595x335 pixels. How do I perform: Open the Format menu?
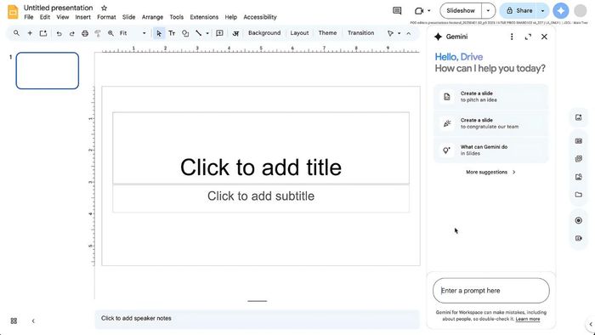pyautogui.click(x=106, y=17)
